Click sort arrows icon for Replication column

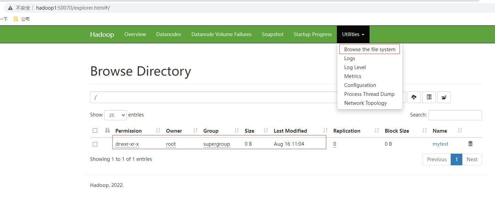377,130
